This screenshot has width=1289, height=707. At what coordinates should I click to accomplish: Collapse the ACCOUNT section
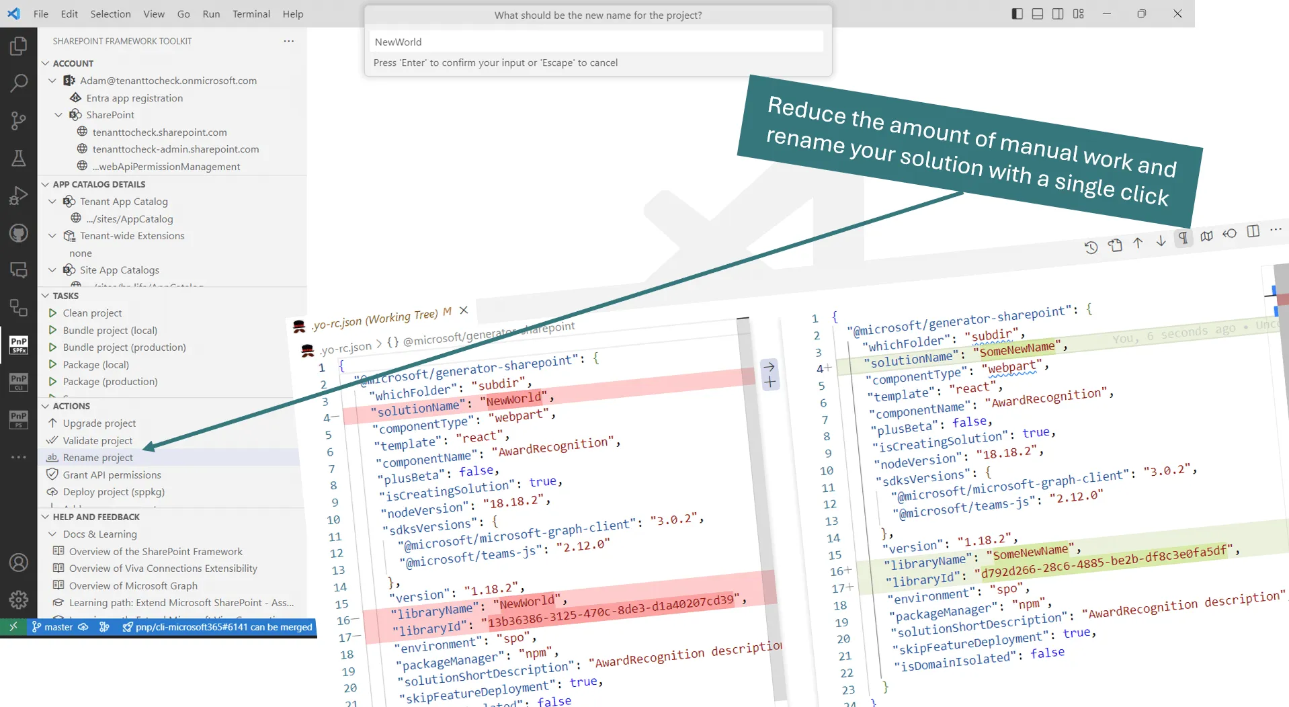point(46,63)
